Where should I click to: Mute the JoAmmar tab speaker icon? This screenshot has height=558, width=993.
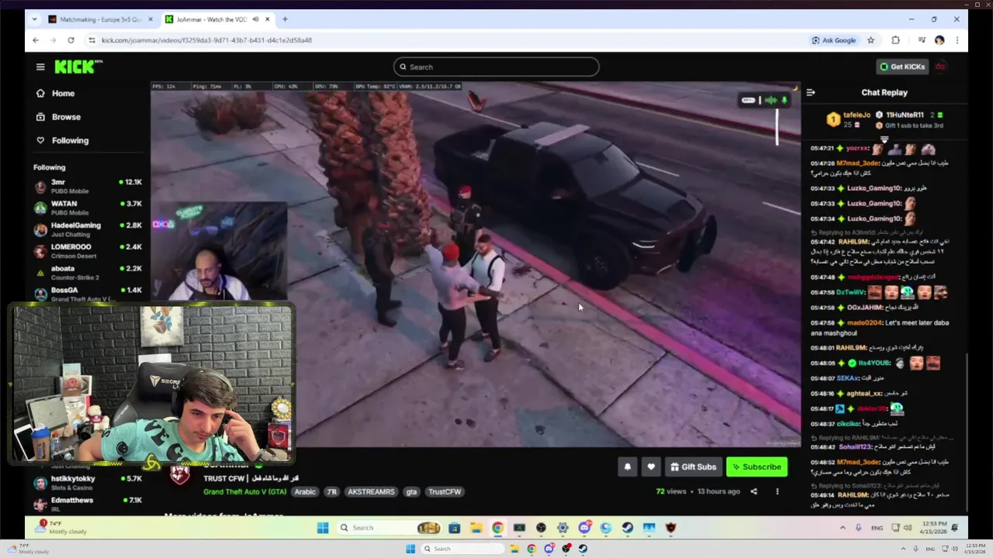tap(255, 19)
